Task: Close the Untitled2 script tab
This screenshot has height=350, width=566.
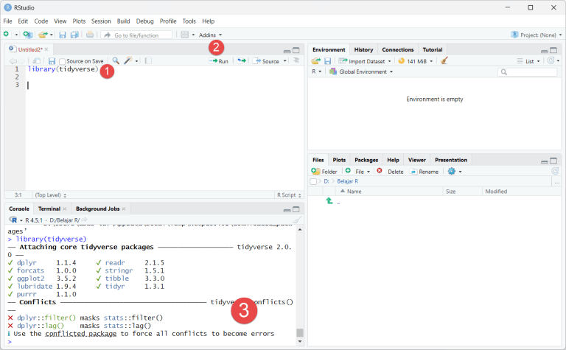Action: point(46,49)
